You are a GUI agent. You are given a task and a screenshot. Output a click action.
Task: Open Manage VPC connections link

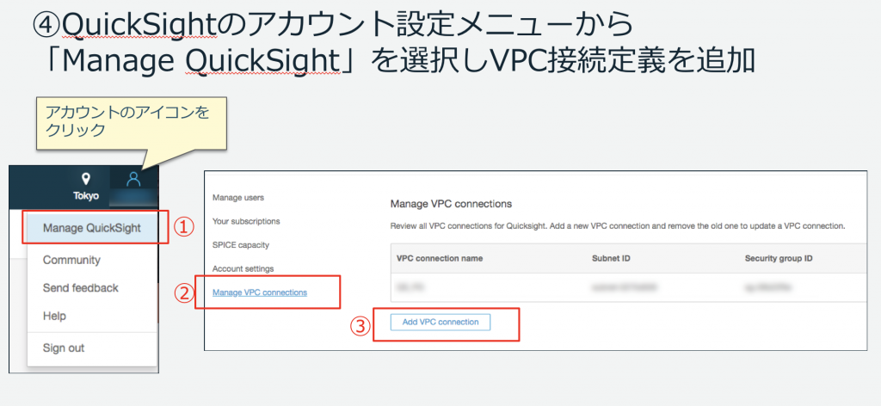260,292
